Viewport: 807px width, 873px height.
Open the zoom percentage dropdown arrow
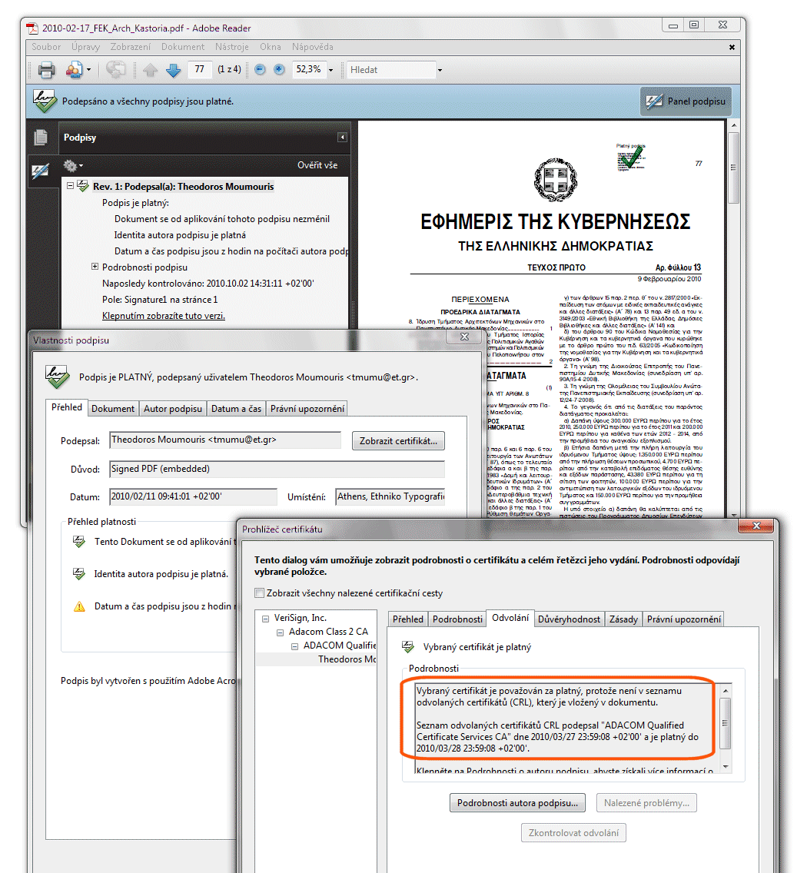[x=330, y=70]
